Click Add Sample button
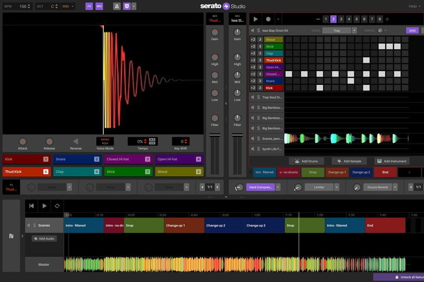The height and width of the screenshot is (282, 424). 349,161
